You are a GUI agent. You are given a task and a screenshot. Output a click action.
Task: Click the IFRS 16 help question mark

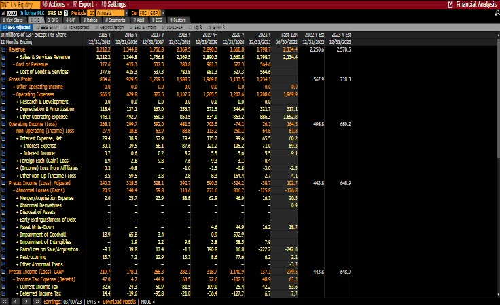(66, 13)
